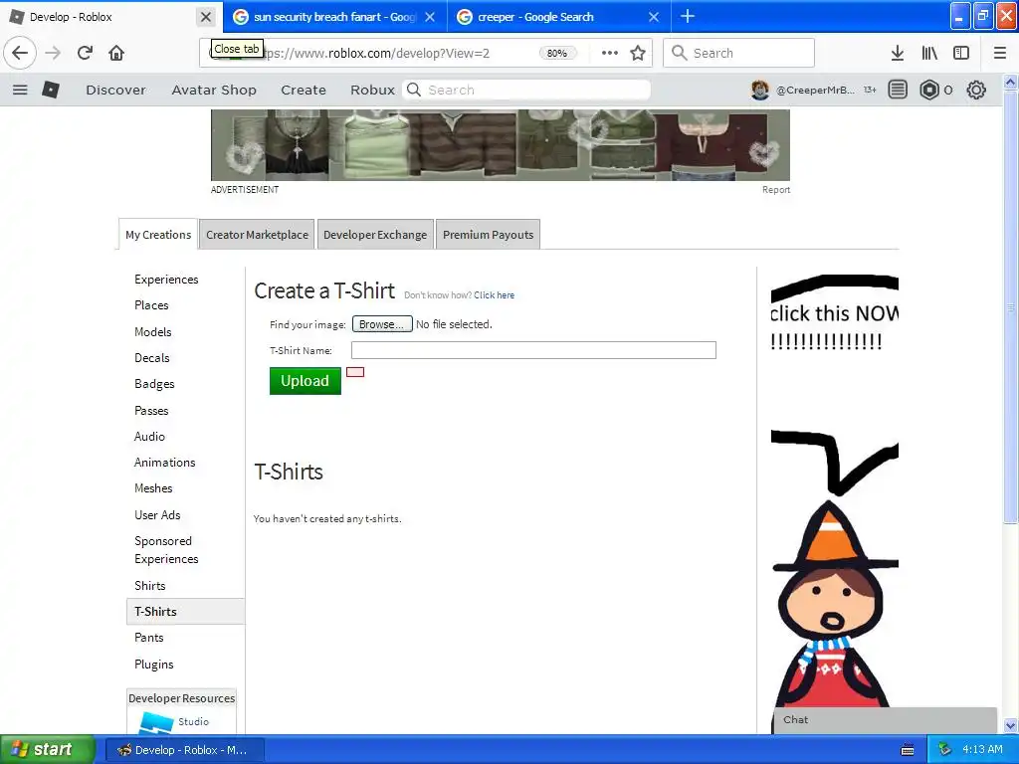Open Models in the sidebar
This screenshot has width=1019, height=764.
click(x=152, y=332)
